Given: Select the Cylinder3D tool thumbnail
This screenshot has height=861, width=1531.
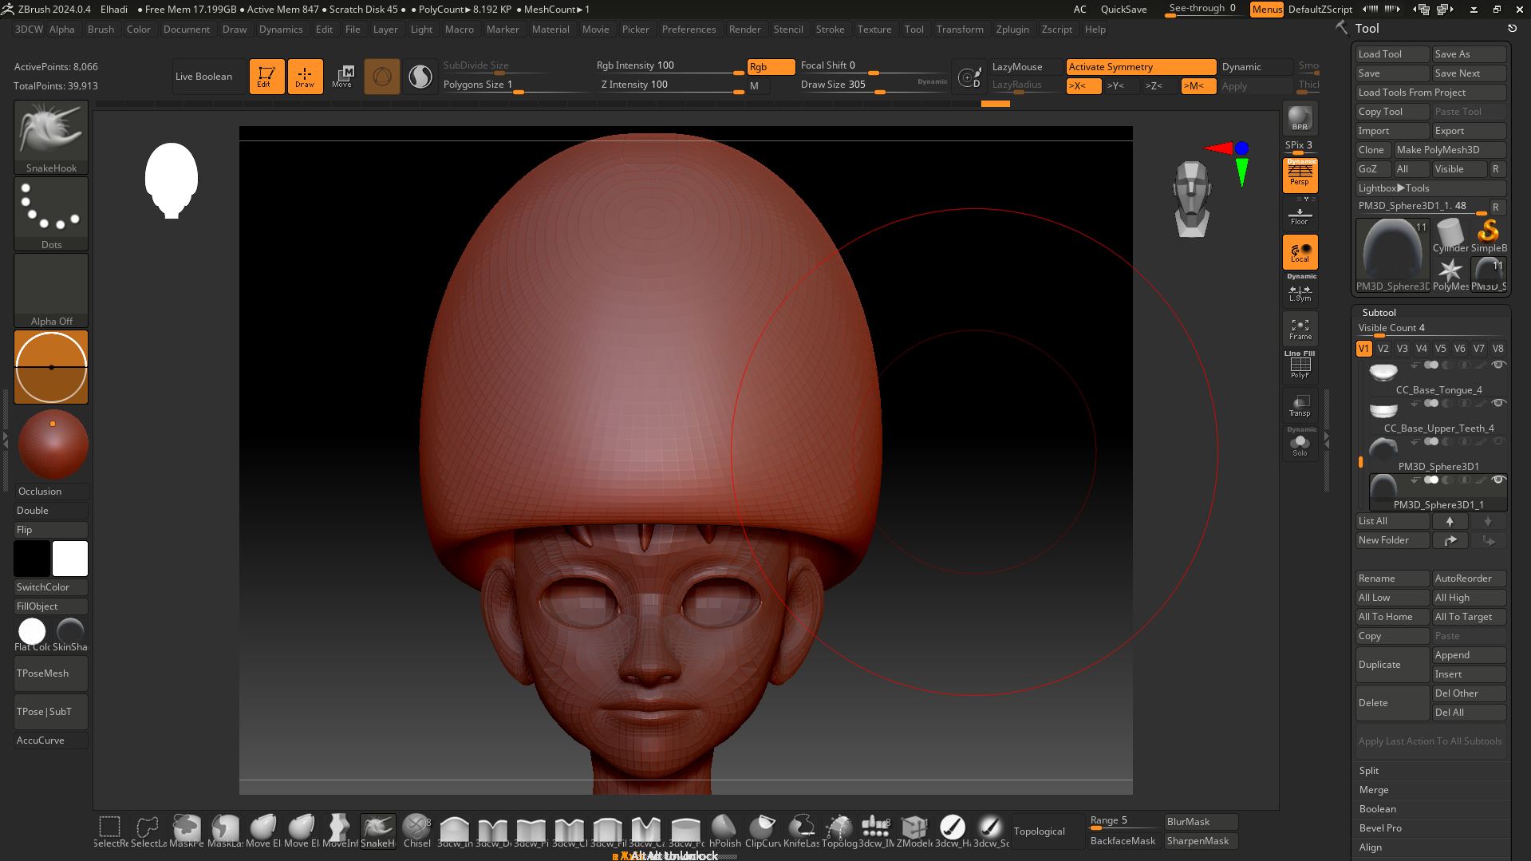Looking at the screenshot, I should [x=1450, y=236].
